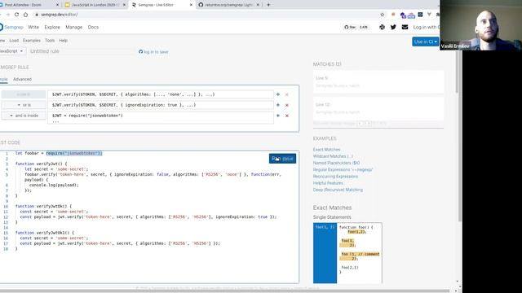
Task: Open Examples menu
Action: tap(32, 41)
